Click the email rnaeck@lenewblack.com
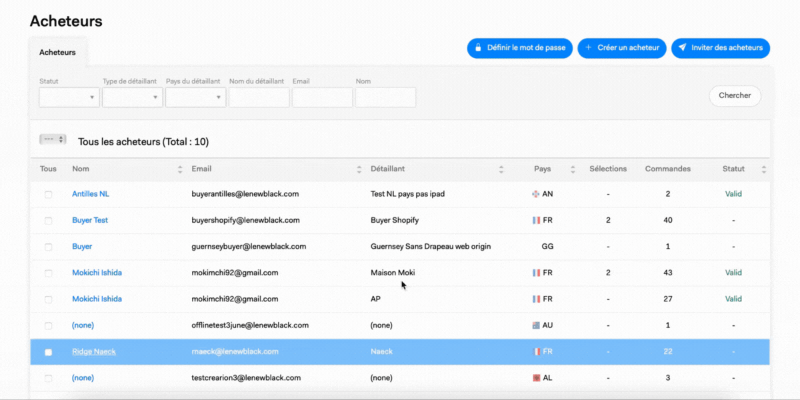Screen dimensions: 800x400 (x=235, y=351)
